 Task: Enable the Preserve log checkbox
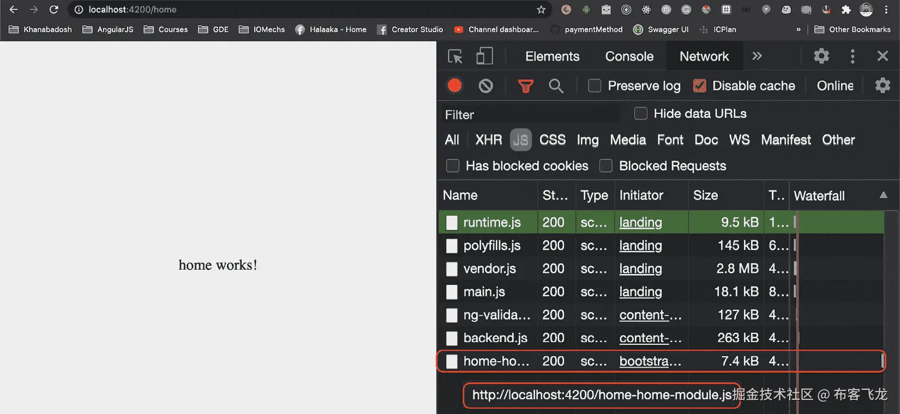point(595,86)
